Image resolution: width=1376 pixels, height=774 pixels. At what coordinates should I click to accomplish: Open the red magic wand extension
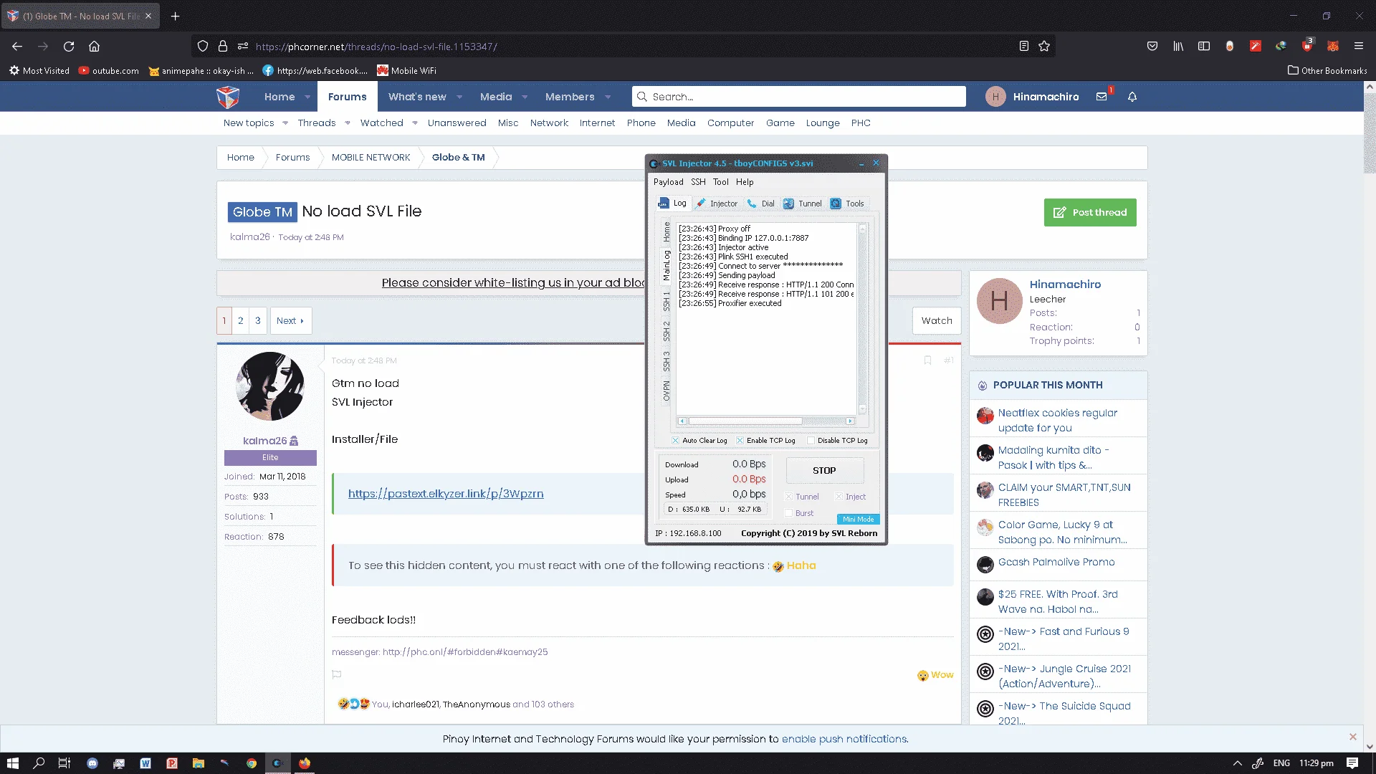pos(1256,47)
